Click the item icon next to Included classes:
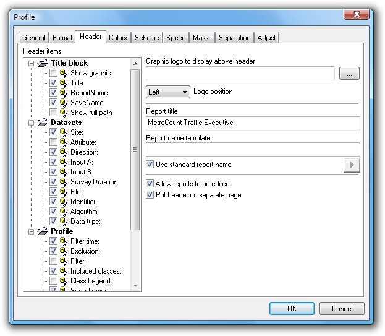Screen dimensions: 385x336 coord(64,271)
